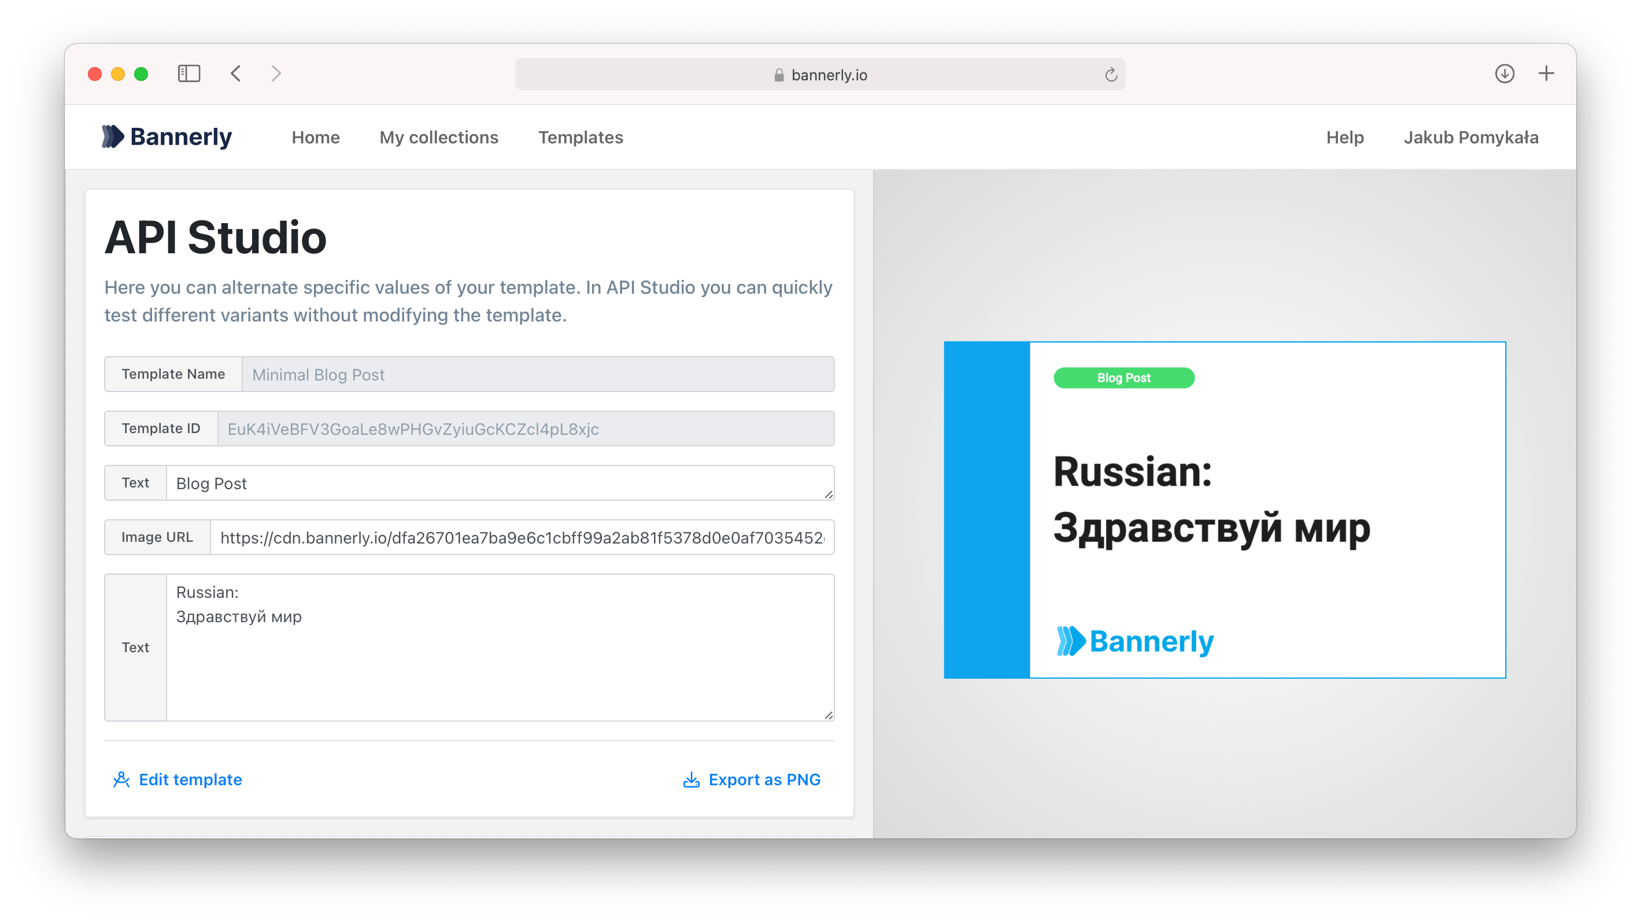Open the Help menu link
Screen dimensions: 1641x924
pyautogui.click(x=1345, y=137)
